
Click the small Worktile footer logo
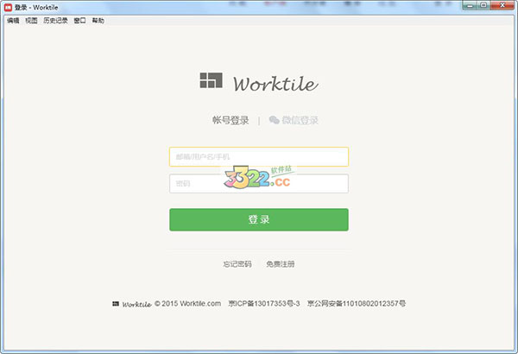coord(132,304)
